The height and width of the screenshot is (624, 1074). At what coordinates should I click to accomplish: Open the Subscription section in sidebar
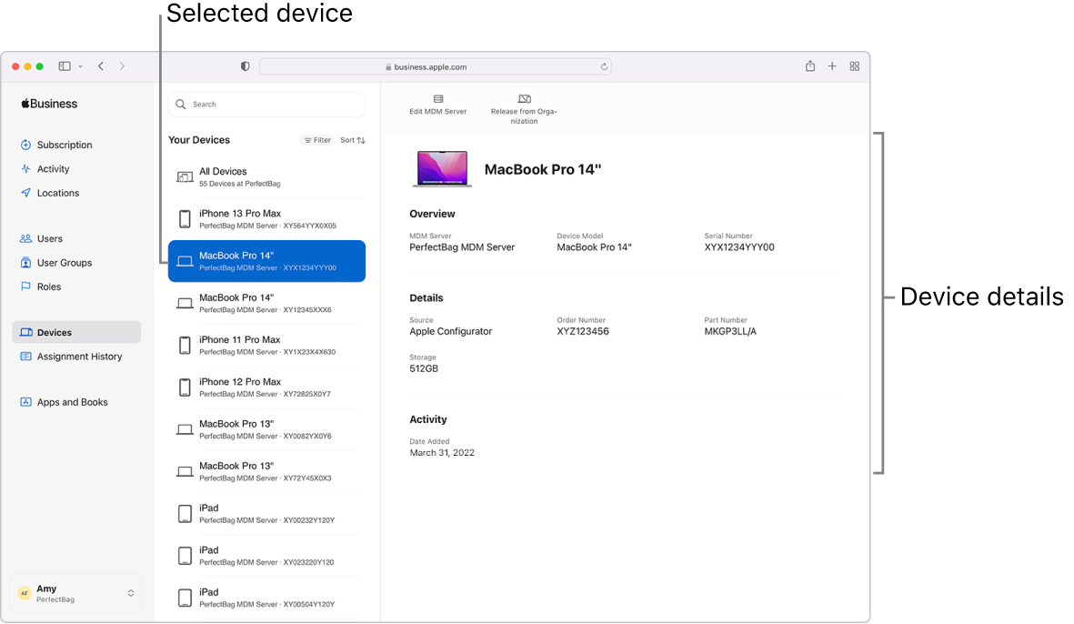click(64, 144)
